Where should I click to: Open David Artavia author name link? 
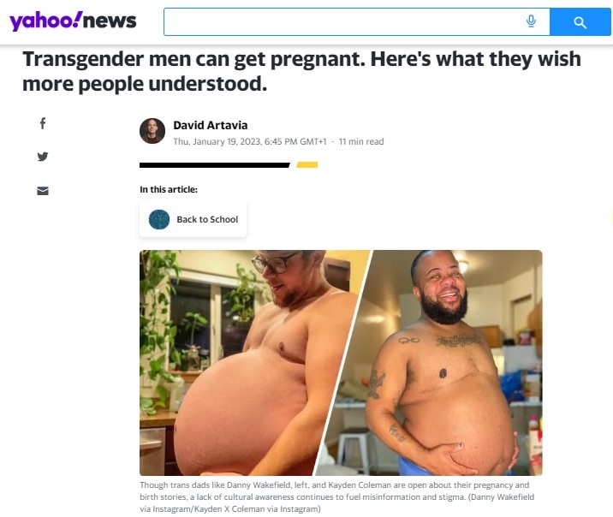(x=211, y=126)
